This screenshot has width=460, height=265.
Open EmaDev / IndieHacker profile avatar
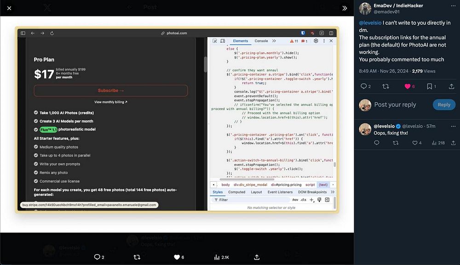coord(365,9)
